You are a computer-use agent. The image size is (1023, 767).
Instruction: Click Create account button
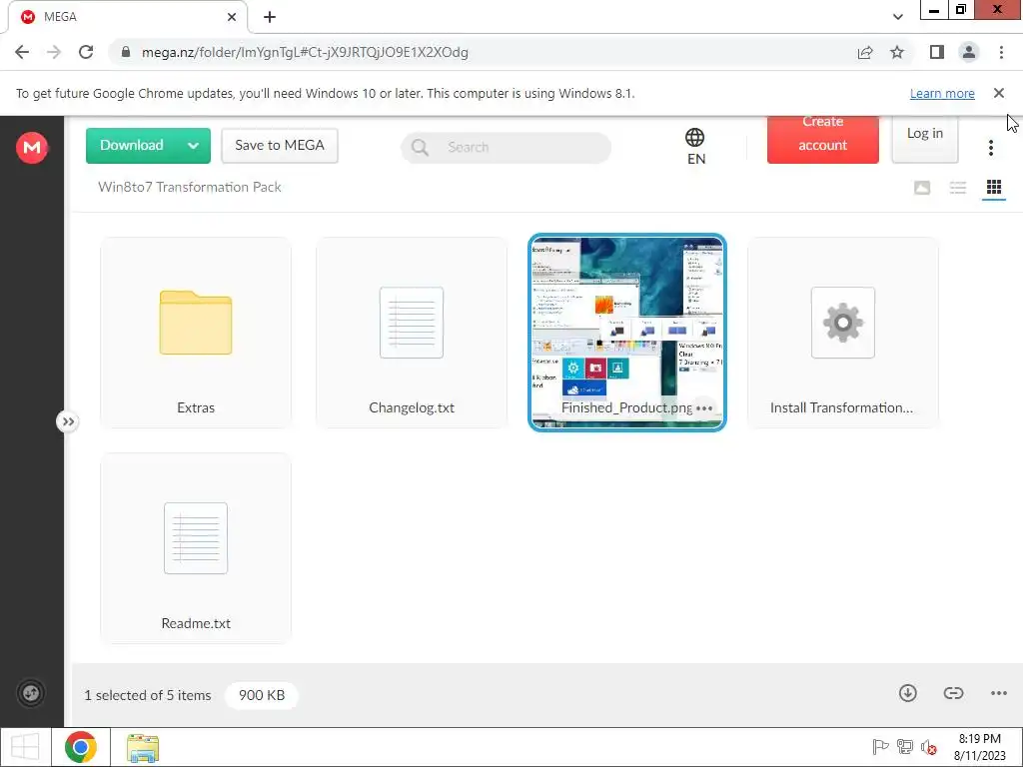[x=823, y=138]
